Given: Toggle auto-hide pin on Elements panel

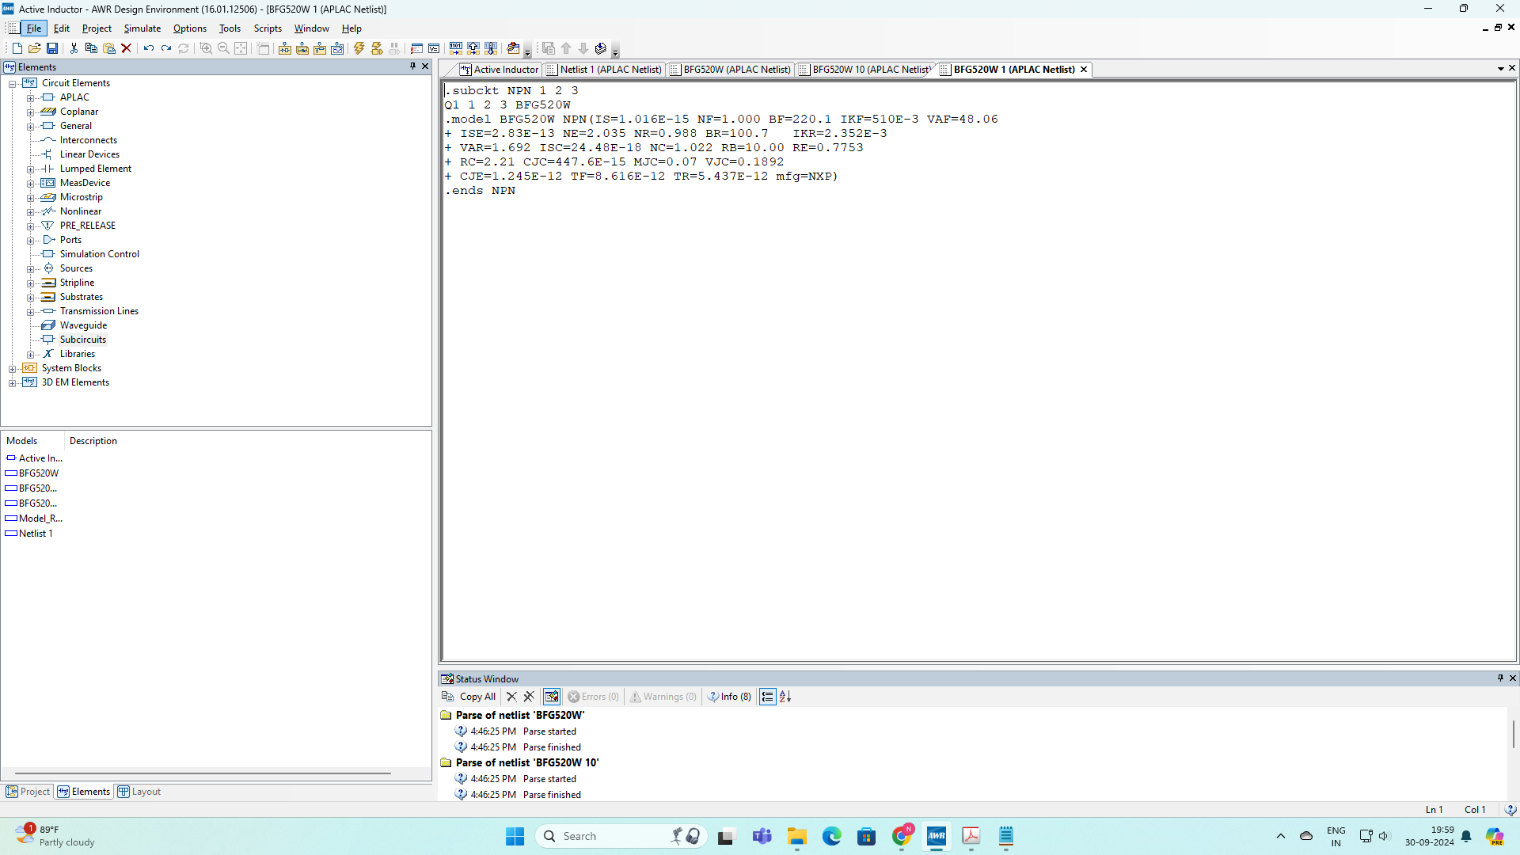Looking at the screenshot, I should tap(412, 66).
